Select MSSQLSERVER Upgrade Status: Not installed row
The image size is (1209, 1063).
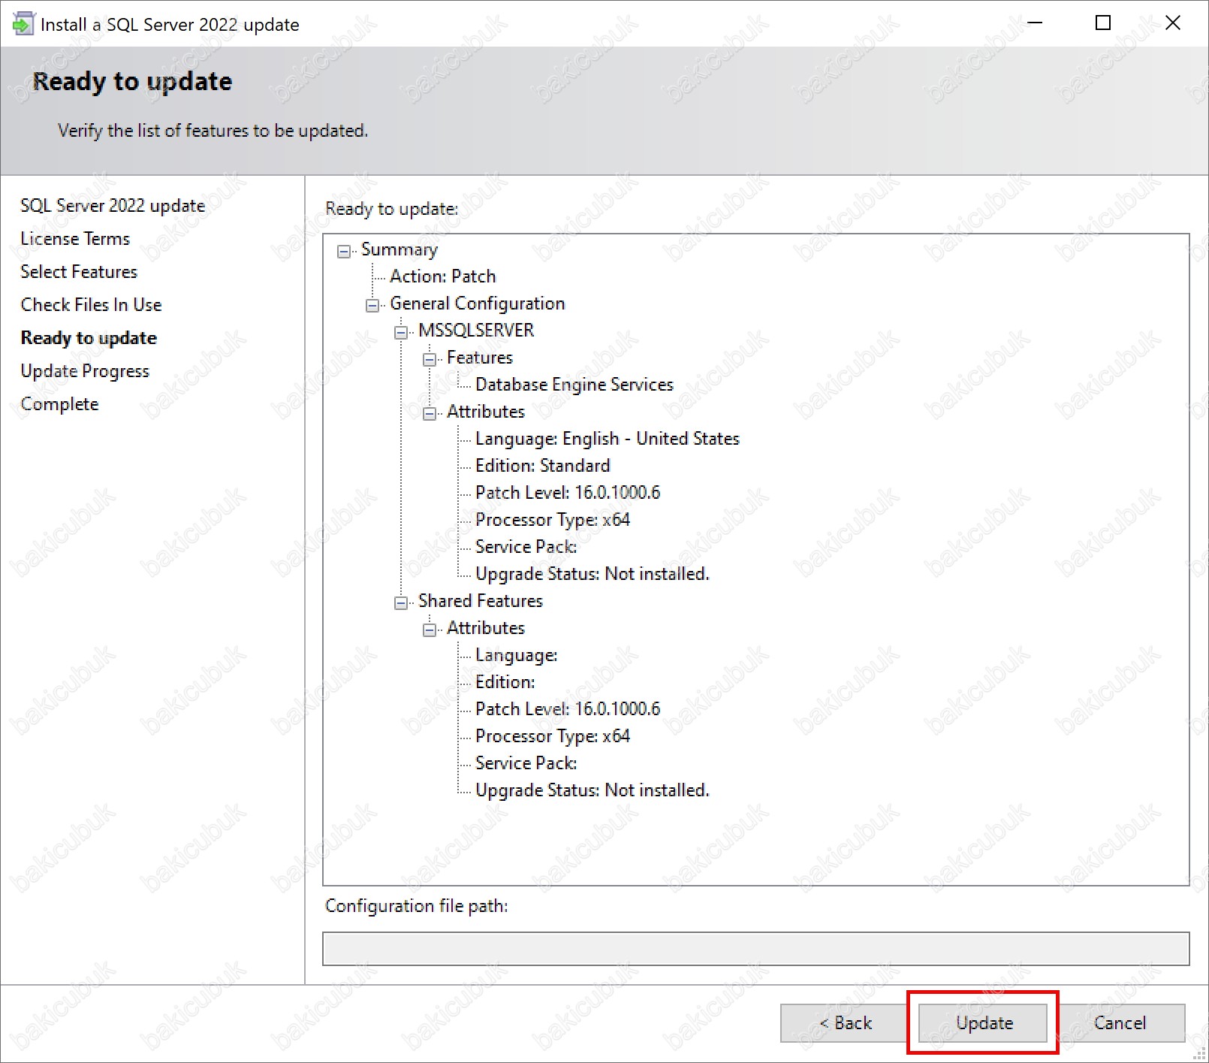[592, 574]
